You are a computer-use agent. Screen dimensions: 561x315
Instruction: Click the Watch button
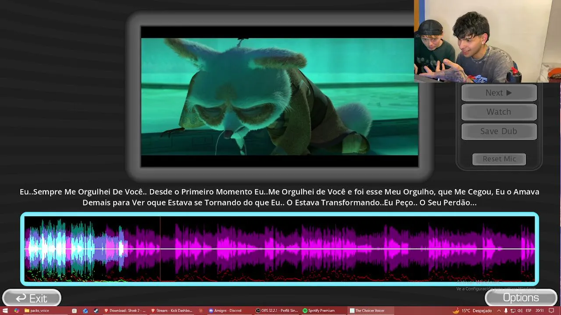tap(499, 112)
